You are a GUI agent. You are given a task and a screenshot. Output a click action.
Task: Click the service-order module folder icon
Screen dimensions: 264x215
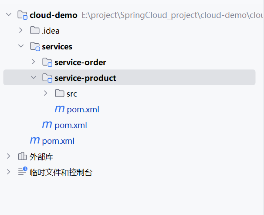(47, 62)
